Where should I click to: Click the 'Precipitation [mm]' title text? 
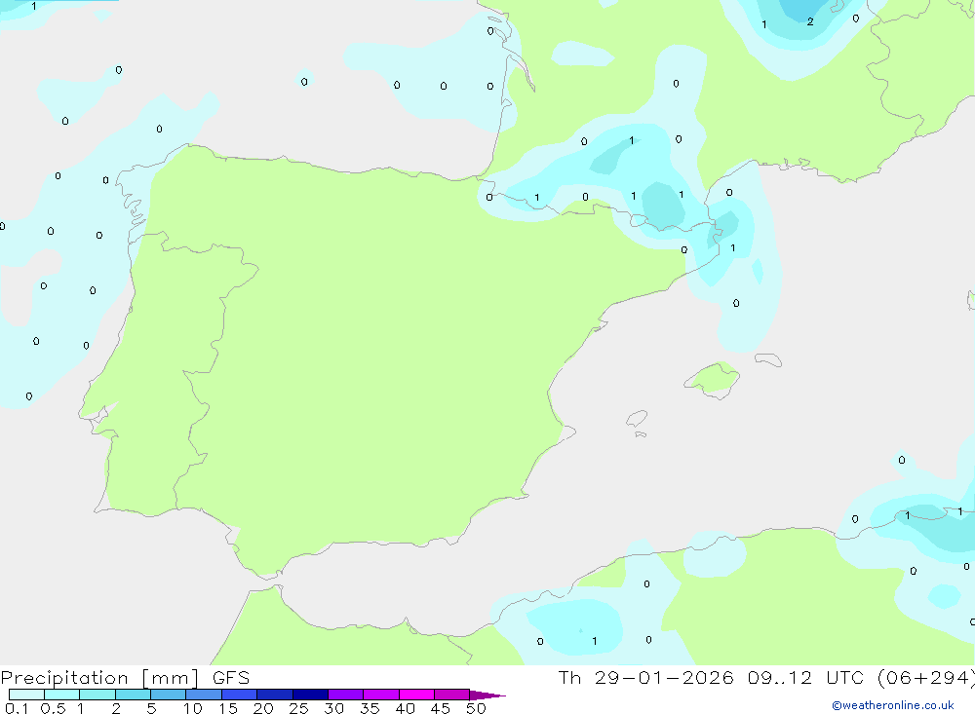point(99,678)
